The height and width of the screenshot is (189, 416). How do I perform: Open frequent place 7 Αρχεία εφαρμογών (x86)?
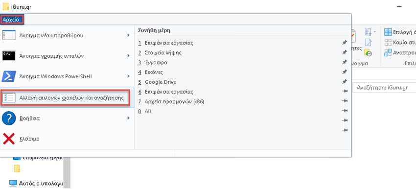(243, 102)
